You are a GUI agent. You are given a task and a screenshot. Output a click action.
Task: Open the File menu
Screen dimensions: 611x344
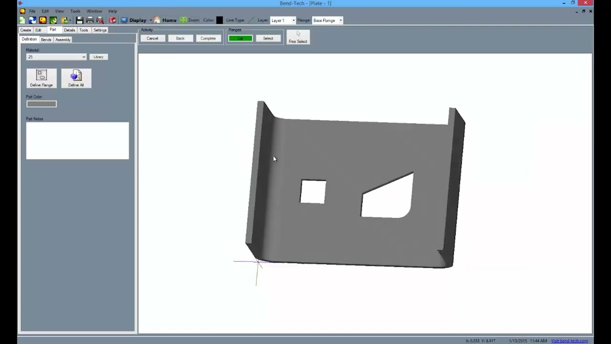click(32, 11)
